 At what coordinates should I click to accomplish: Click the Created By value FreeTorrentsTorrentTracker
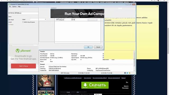click(x=103, y=70)
